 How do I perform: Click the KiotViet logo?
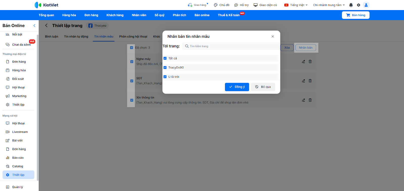[x=46, y=5]
